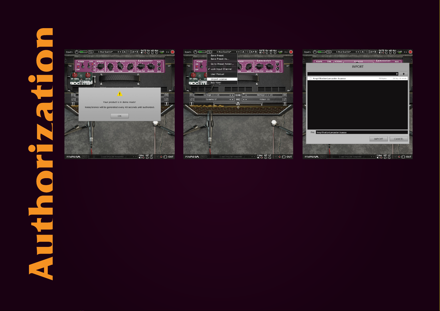Click OK in the demo mode dialog
This screenshot has height=311, width=440.
coord(120,116)
